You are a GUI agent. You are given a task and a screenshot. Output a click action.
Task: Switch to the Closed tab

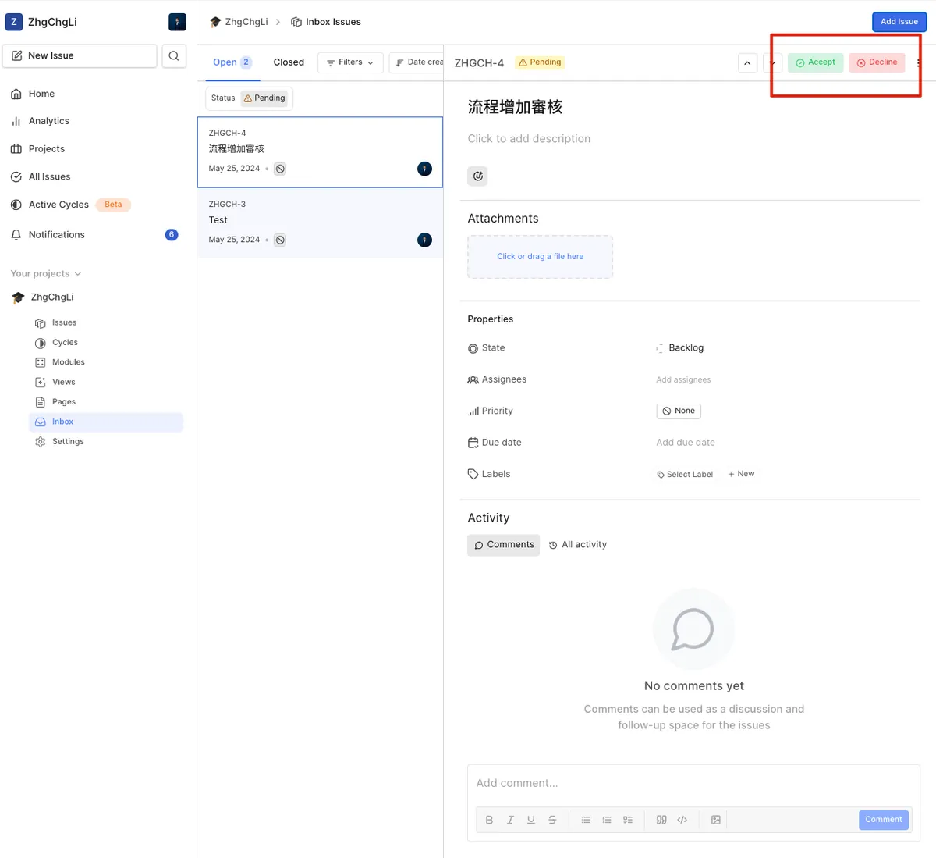(289, 62)
